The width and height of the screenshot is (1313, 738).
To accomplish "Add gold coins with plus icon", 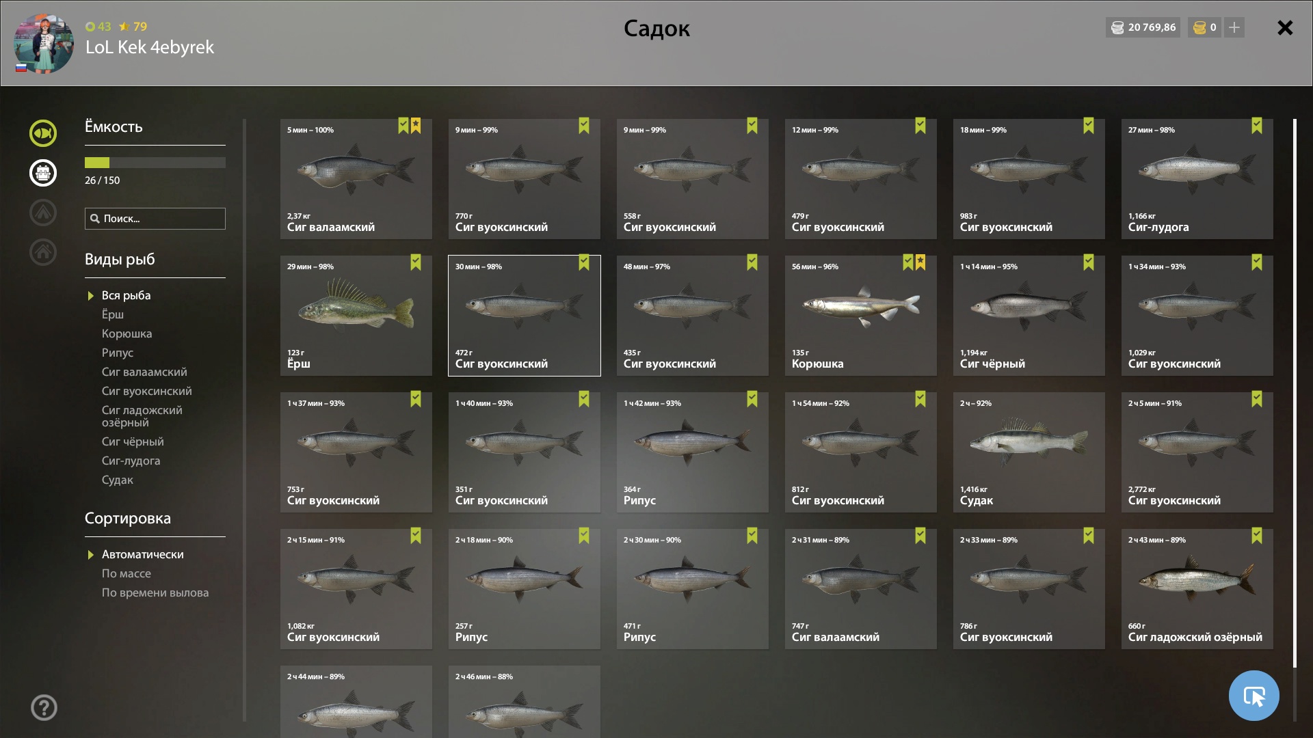I will [1234, 27].
